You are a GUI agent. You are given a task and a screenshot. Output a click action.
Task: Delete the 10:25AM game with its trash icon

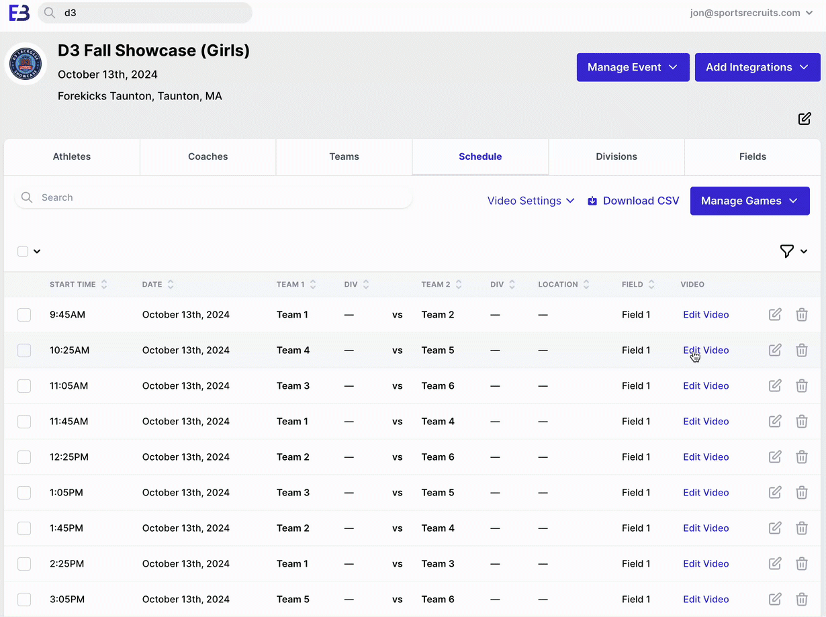coord(801,350)
